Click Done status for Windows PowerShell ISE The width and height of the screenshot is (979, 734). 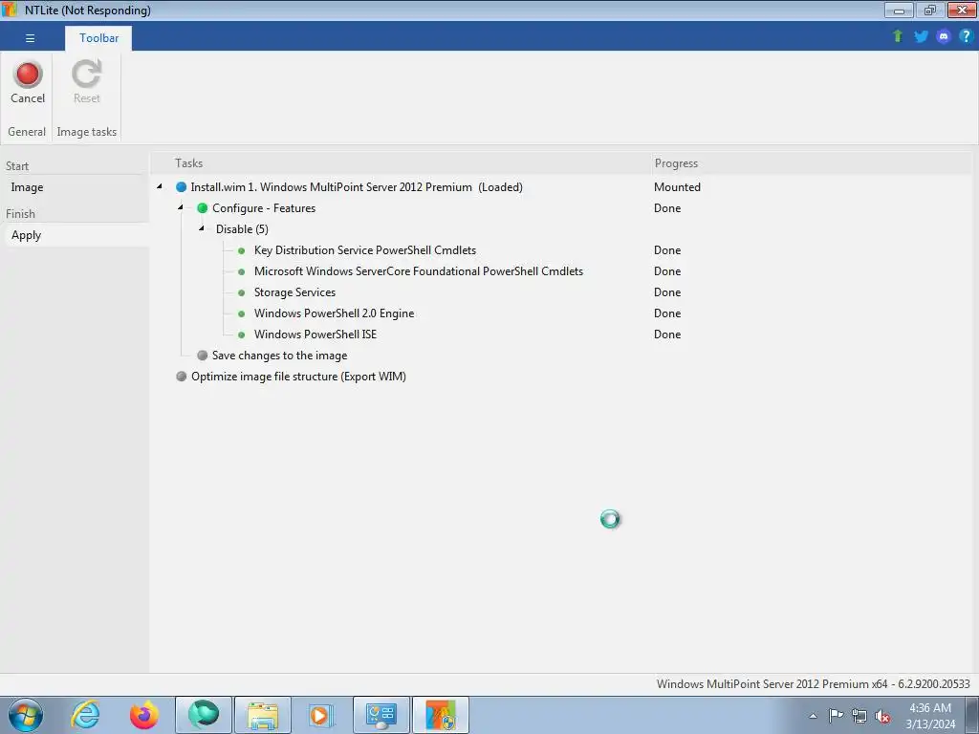click(x=667, y=335)
